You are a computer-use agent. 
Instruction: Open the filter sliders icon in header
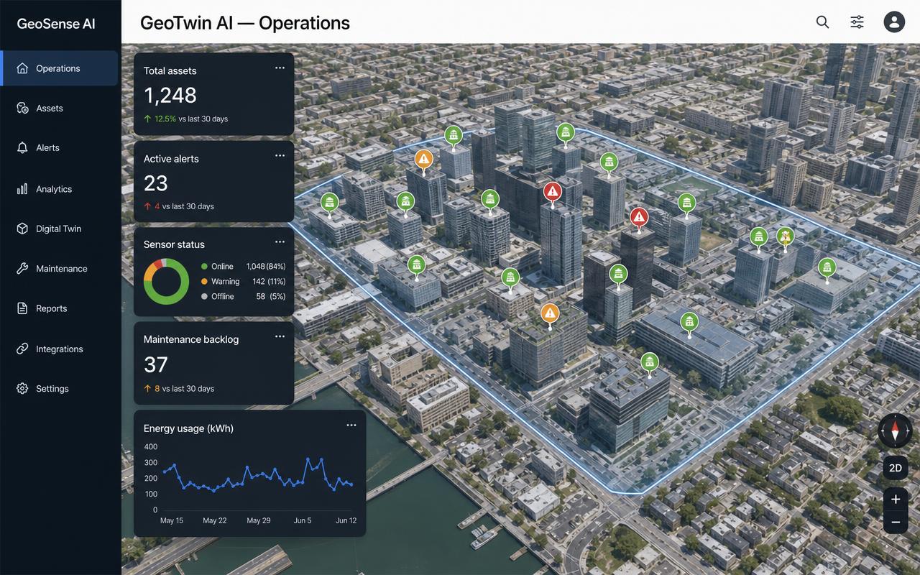click(857, 22)
